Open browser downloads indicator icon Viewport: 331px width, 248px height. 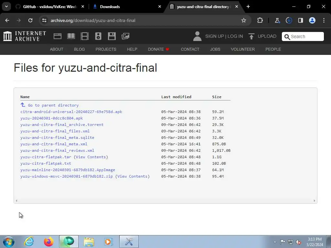pos(289,20)
